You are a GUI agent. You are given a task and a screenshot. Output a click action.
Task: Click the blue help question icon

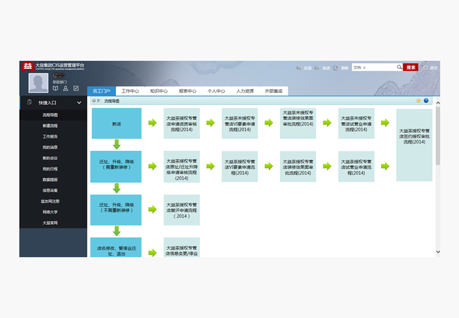(426, 101)
